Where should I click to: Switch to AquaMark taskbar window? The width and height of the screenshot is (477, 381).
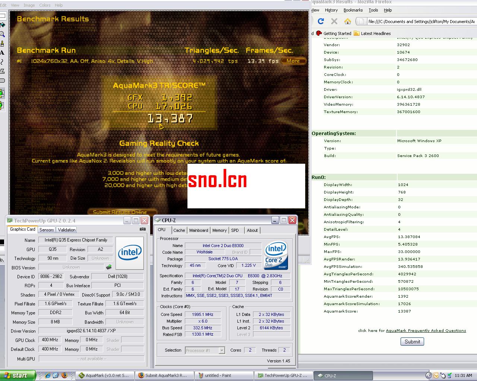click(105, 375)
